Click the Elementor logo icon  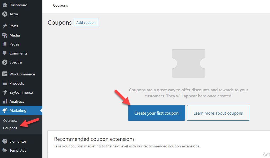(x=5, y=141)
